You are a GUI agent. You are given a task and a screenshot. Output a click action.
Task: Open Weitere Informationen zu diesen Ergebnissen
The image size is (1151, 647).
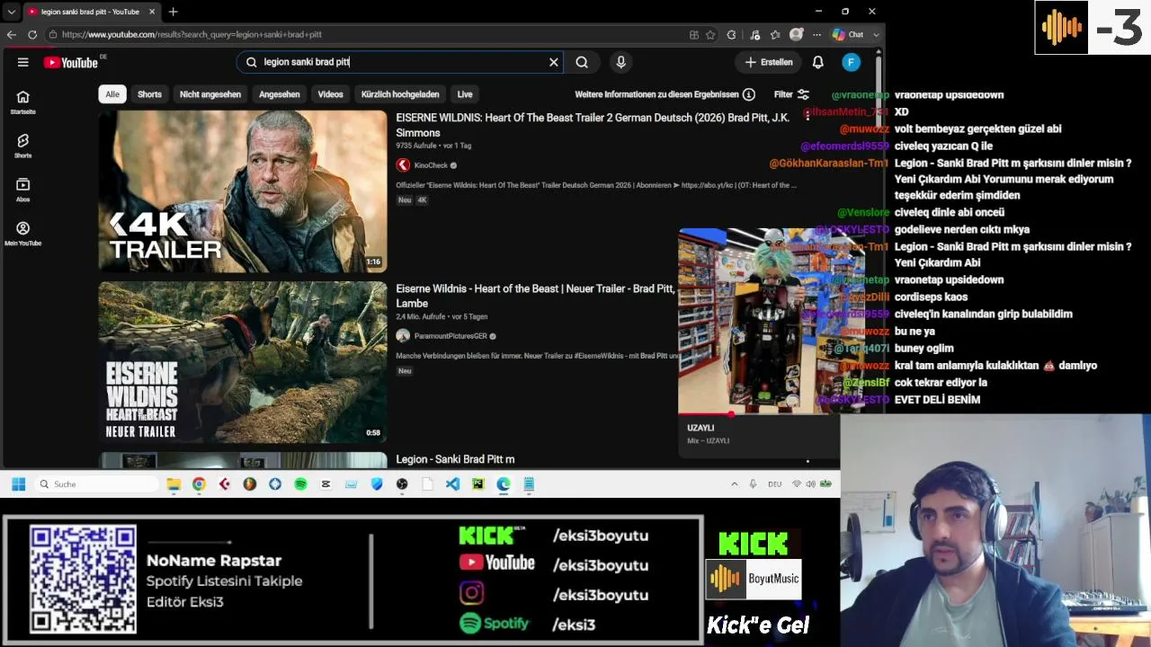click(x=665, y=94)
